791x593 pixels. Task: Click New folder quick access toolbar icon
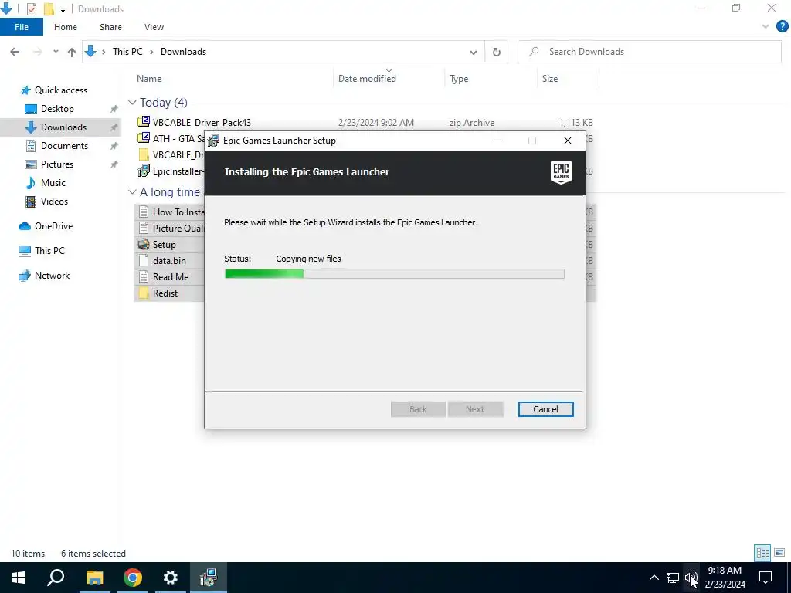[x=49, y=8]
